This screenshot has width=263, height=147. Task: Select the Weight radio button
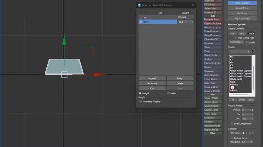[x=140, y=94]
